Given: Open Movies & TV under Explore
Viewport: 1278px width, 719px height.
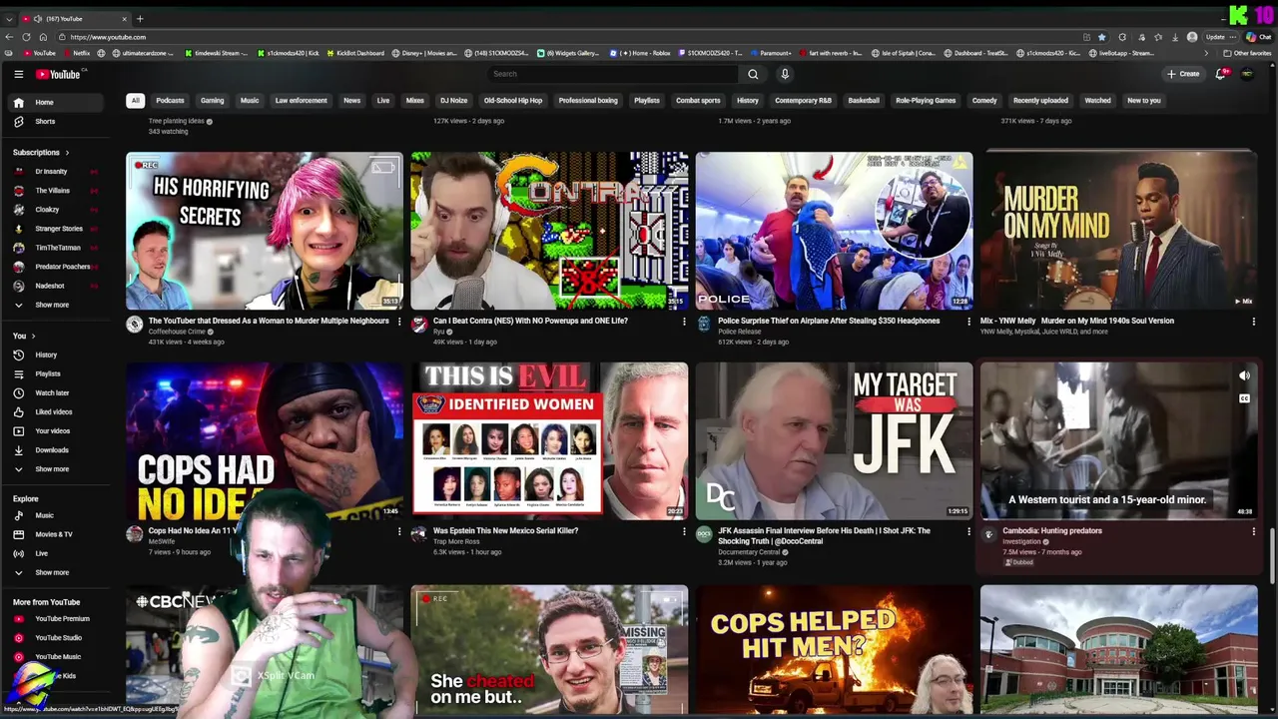Looking at the screenshot, I should (58, 534).
